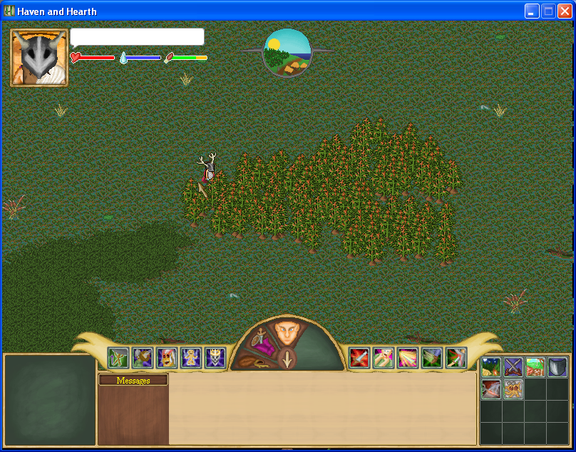This screenshot has width=576, height=452.
Task: Click the white chat speech bubble field
Action: 137,37
